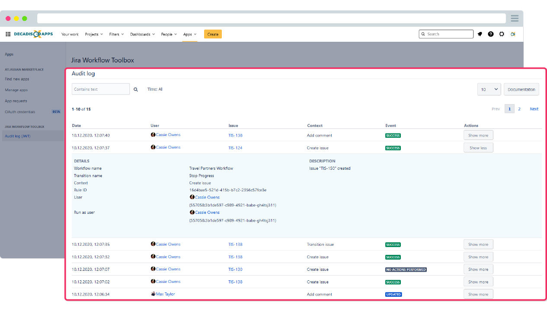The height and width of the screenshot is (311, 547).
Task: Open OAuth credentials in sidebar
Action: (20, 112)
